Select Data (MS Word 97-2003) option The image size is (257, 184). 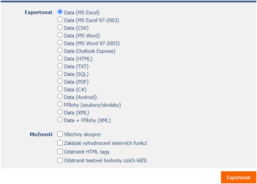tap(60, 43)
